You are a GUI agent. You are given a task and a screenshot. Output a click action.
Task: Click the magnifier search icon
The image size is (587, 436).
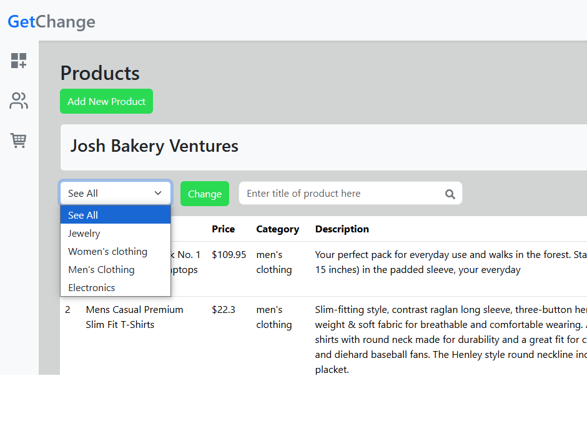(x=450, y=194)
